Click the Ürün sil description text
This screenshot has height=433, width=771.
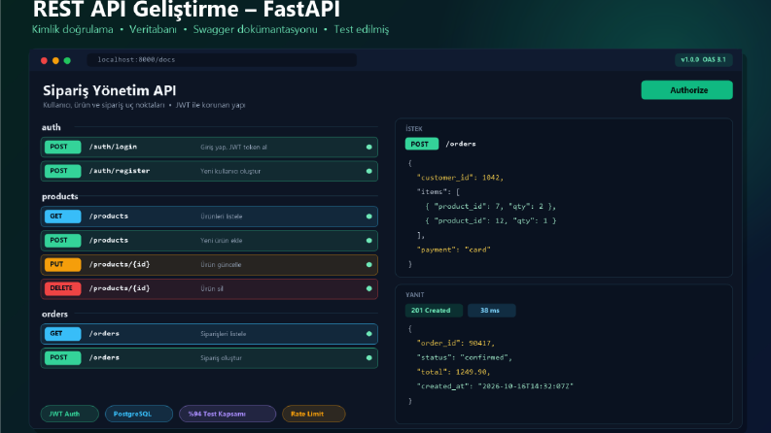click(211, 288)
